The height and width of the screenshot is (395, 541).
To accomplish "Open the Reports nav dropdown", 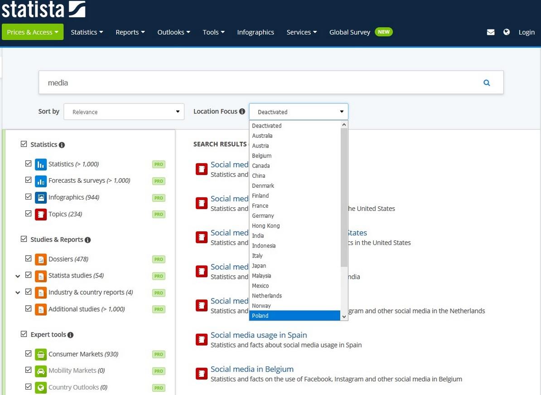I will (x=130, y=32).
